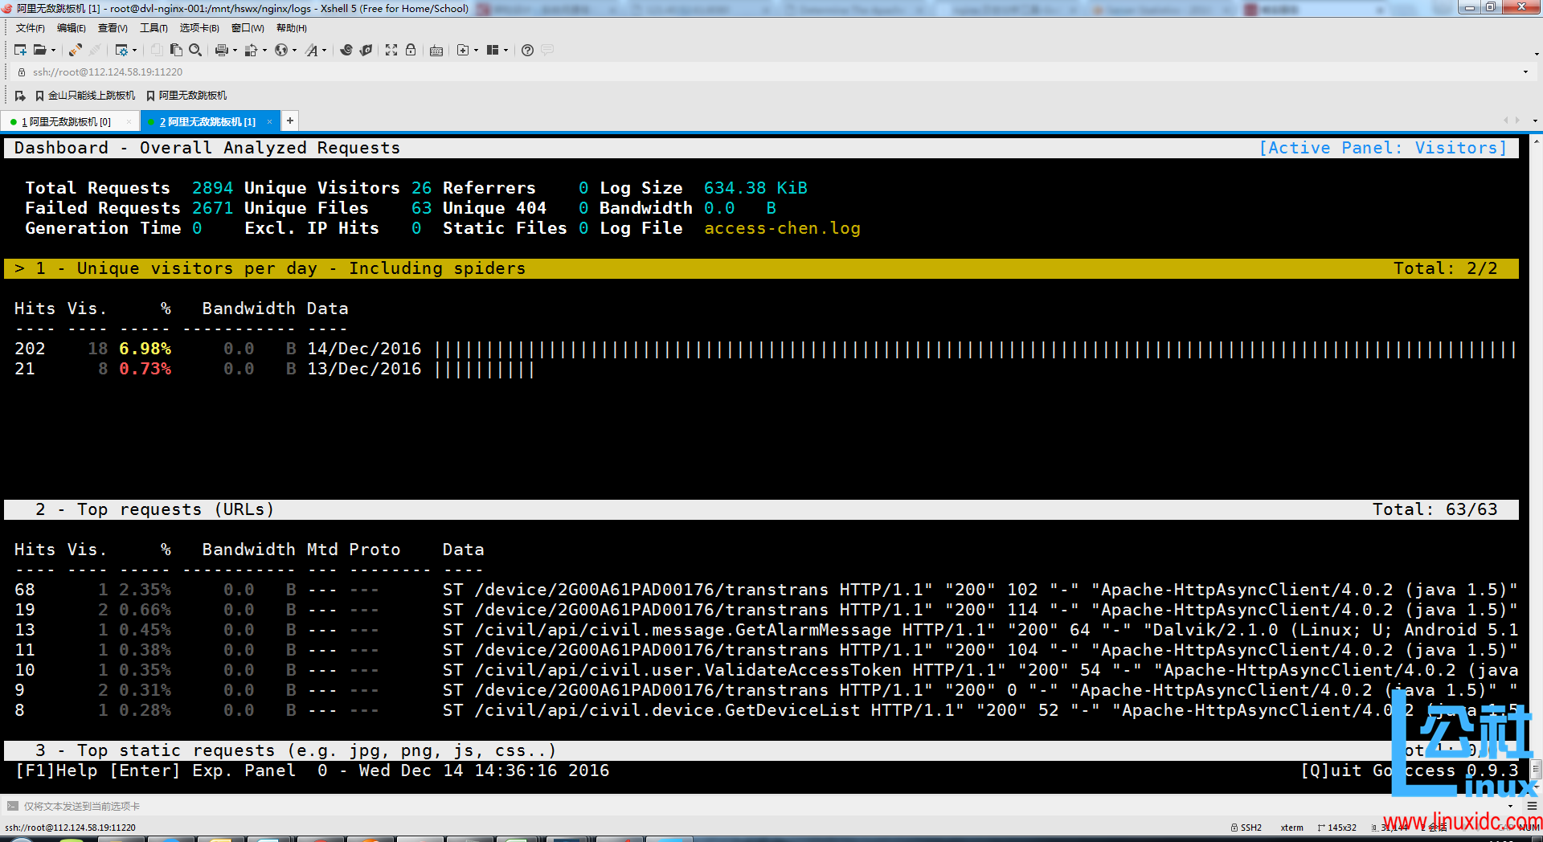Click the virtual keyboard icon

click(x=436, y=51)
